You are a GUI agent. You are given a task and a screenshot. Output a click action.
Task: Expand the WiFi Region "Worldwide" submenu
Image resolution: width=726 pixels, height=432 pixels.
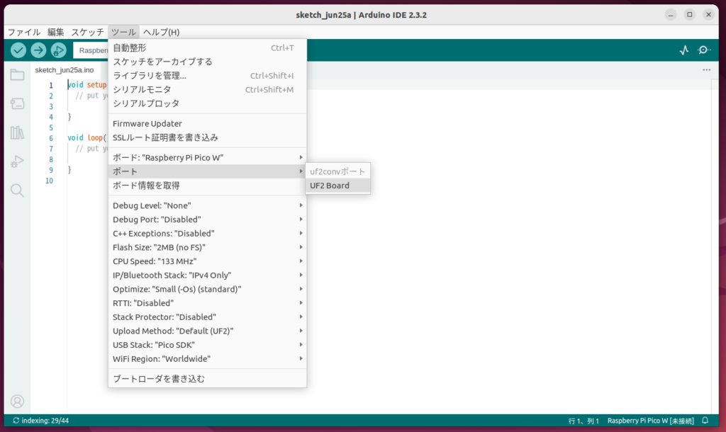point(207,358)
